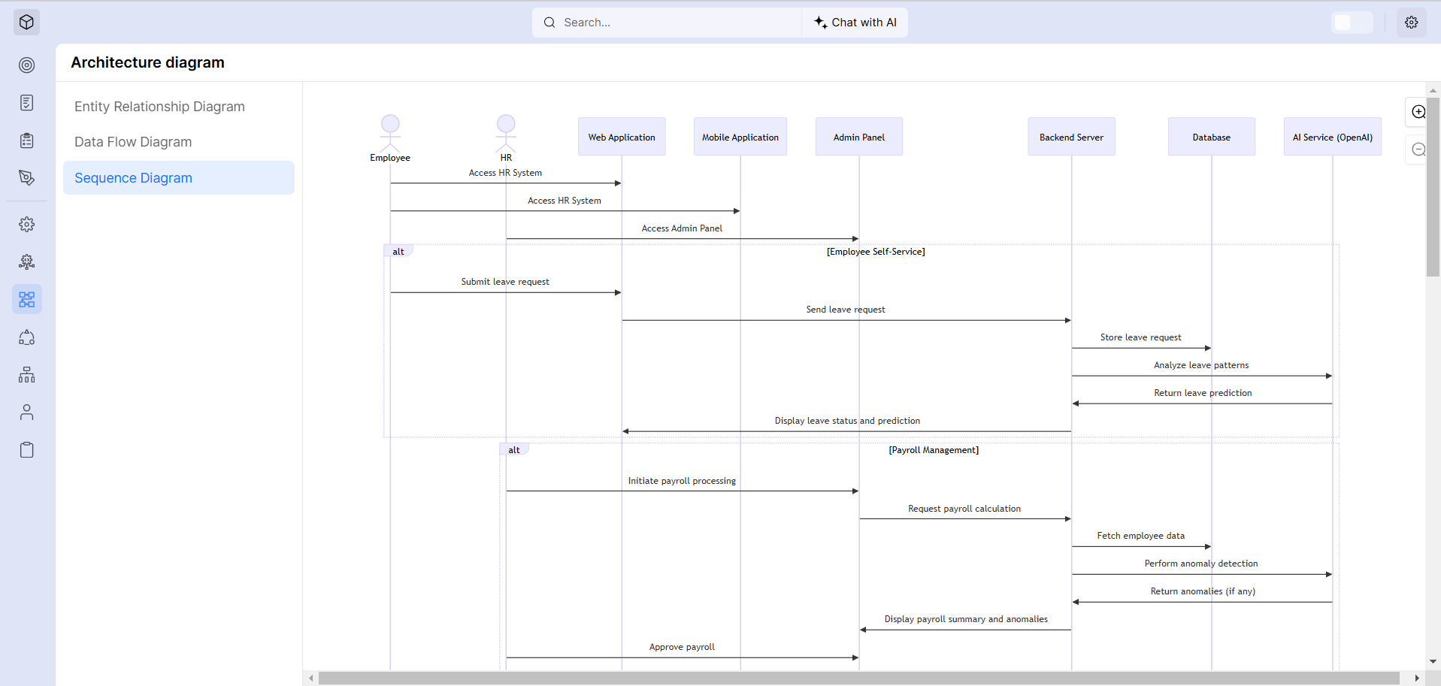
Task: Open the clipboard tasks icon in sidebar
Action: [26, 141]
